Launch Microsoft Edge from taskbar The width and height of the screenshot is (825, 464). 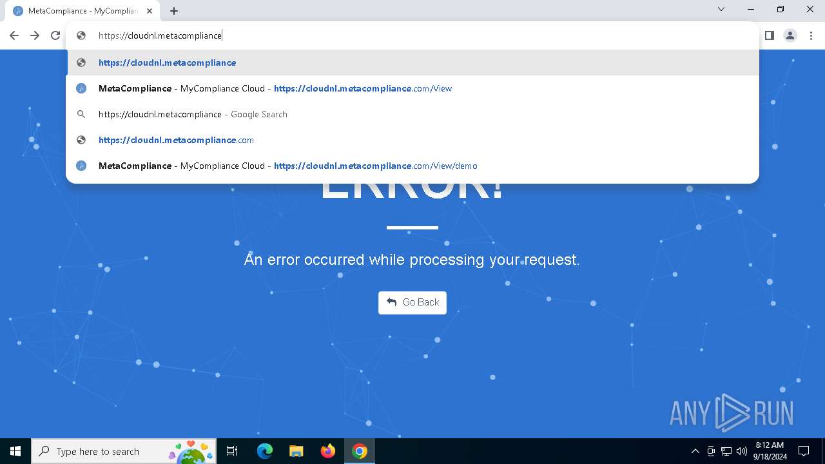pos(265,451)
